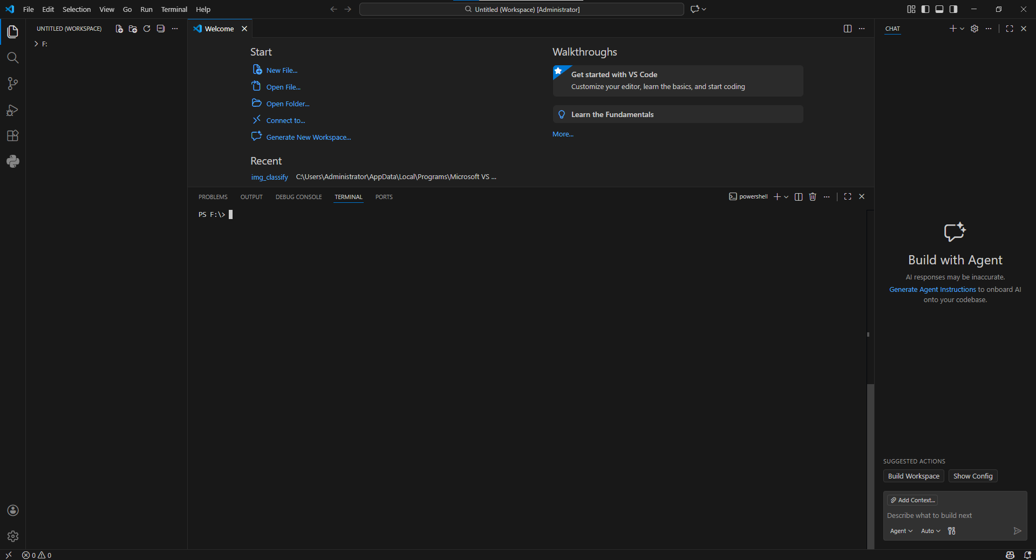1036x560 pixels.
Task: Open the Copilot status icon in status bar
Action: pyautogui.click(x=1010, y=555)
